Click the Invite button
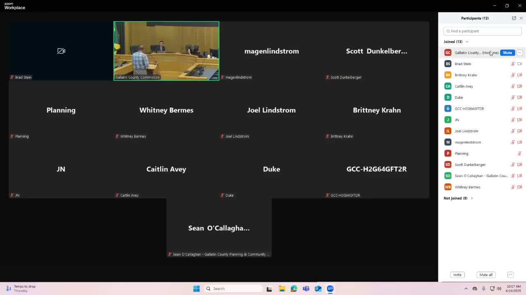The width and height of the screenshot is (526, 295). click(x=457, y=275)
